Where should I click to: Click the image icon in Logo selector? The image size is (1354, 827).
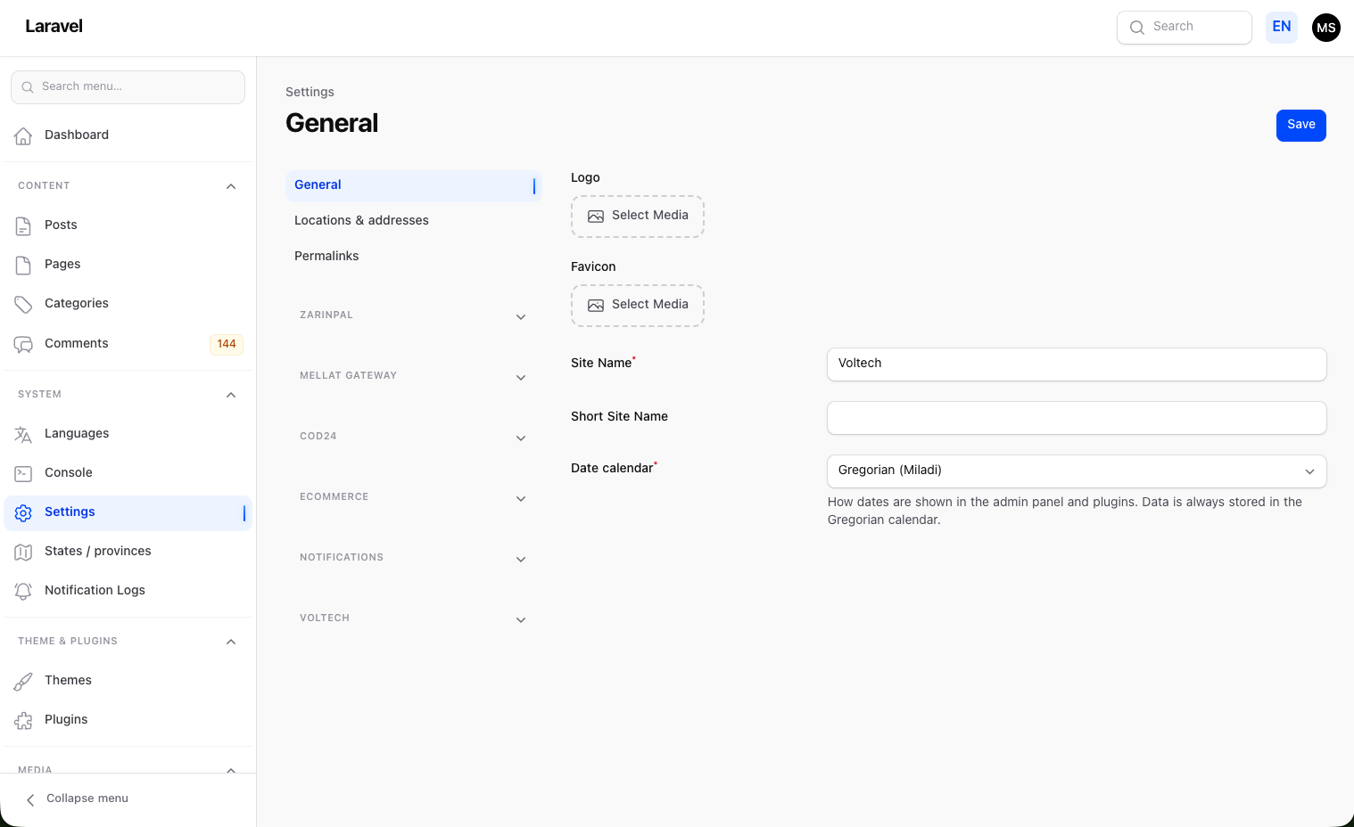pos(596,217)
